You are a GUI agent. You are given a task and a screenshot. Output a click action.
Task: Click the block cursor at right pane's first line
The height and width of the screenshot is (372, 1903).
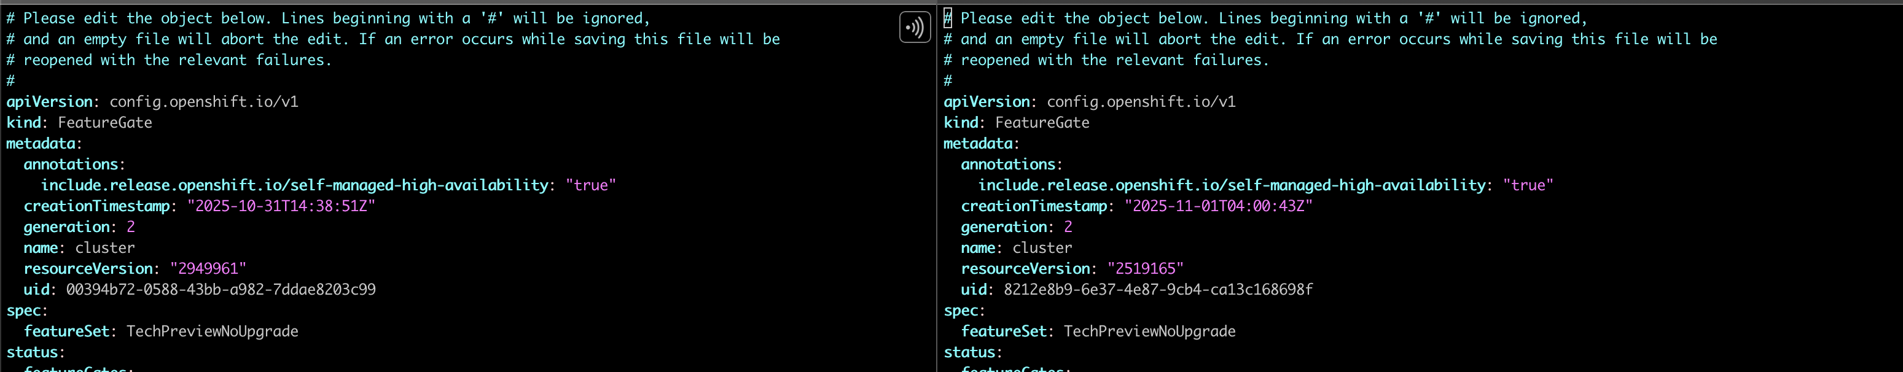click(948, 18)
